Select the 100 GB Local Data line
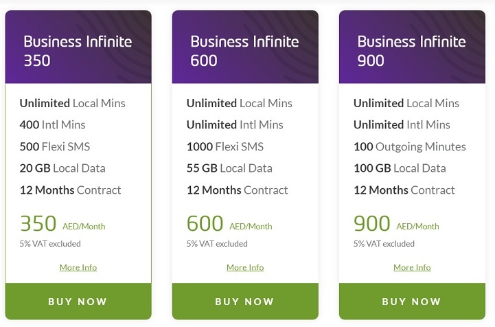 click(400, 168)
